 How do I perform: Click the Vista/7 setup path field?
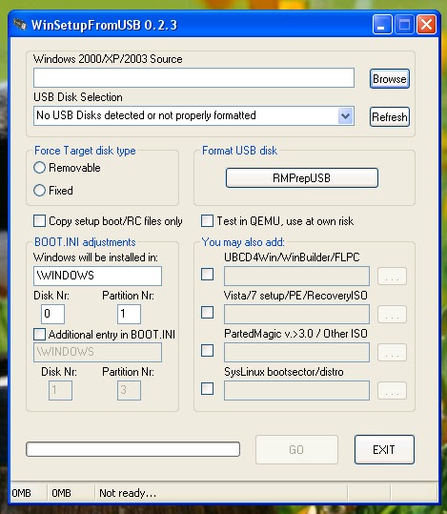[x=296, y=314]
